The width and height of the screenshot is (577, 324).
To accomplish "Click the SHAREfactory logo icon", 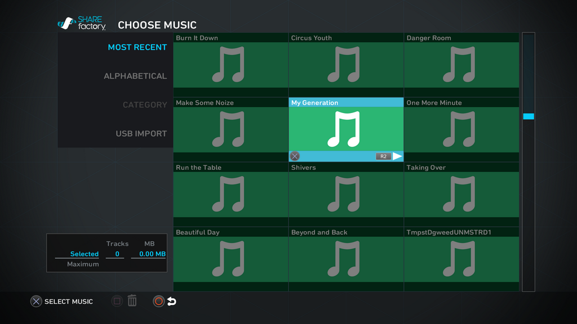I will coord(67,24).
